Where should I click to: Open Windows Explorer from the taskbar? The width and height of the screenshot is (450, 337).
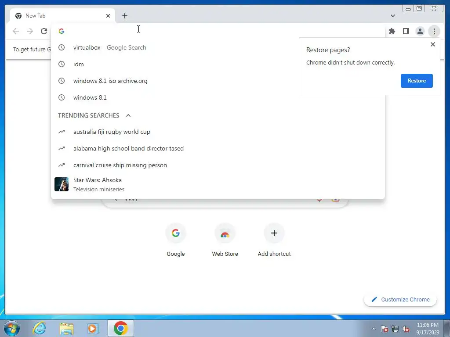[x=66, y=328]
